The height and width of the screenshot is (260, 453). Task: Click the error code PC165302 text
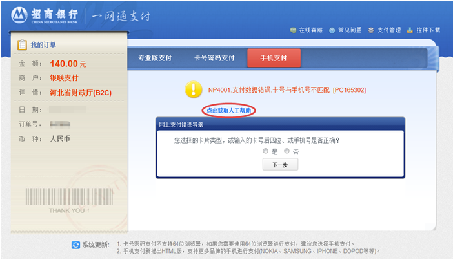[x=349, y=91]
